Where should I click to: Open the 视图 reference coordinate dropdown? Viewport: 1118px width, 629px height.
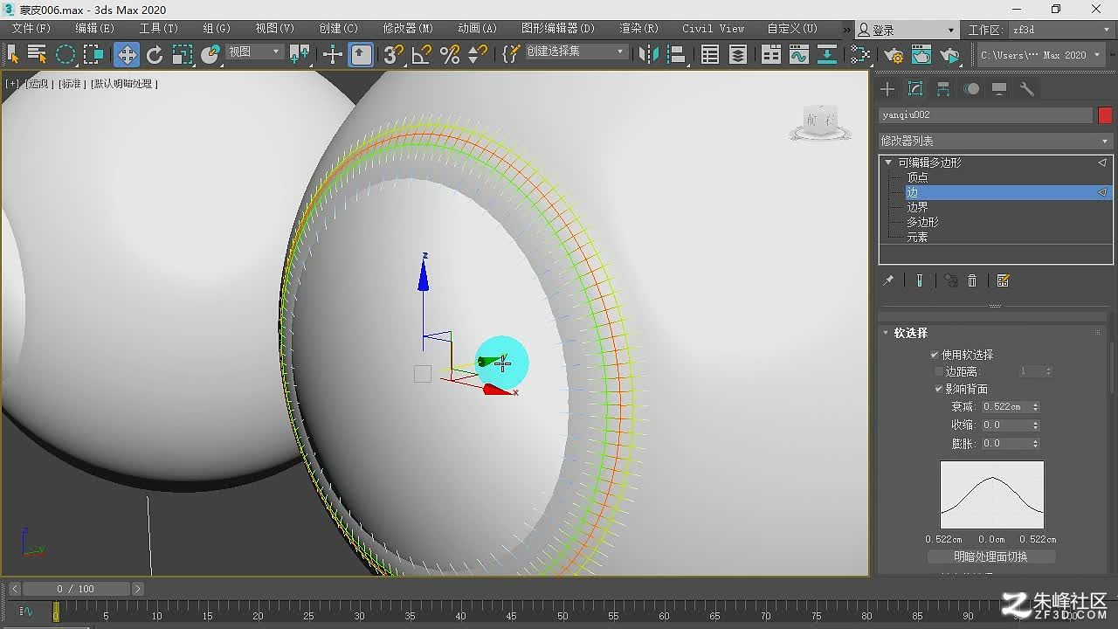pos(254,52)
